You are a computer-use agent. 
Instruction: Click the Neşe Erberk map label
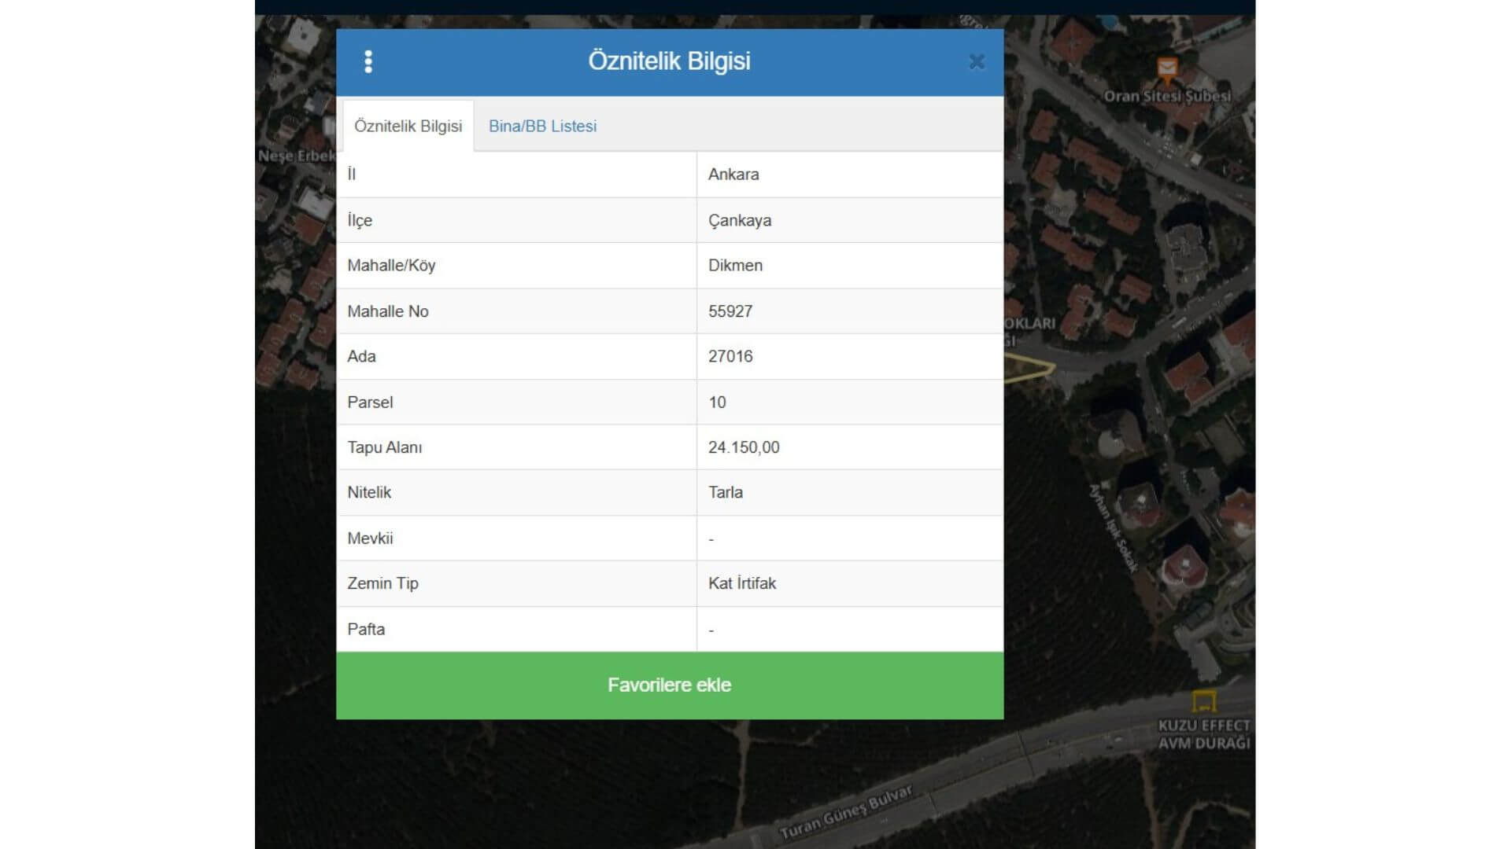click(296, 156)
